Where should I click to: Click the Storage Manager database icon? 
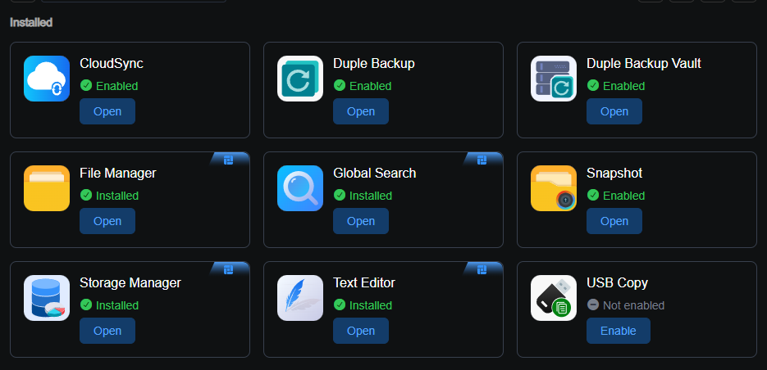[47, 298]
